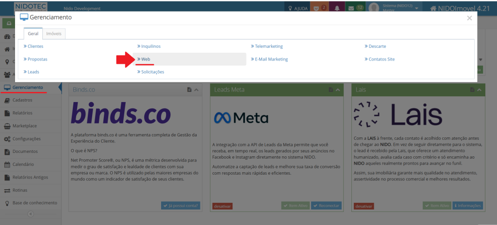
Task: Collapse the Binds.co panel chevron
Action: [196, 90]
